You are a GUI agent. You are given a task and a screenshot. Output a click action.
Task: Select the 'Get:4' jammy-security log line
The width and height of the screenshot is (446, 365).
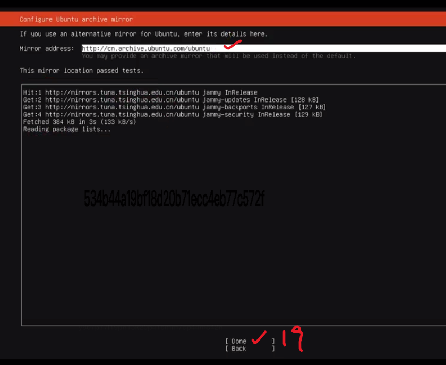(173, 114)
